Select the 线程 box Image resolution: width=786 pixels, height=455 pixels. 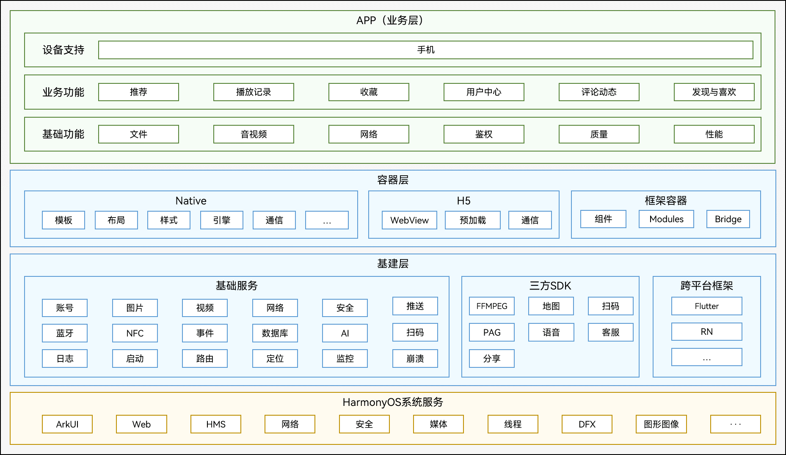tap(513, 424)
